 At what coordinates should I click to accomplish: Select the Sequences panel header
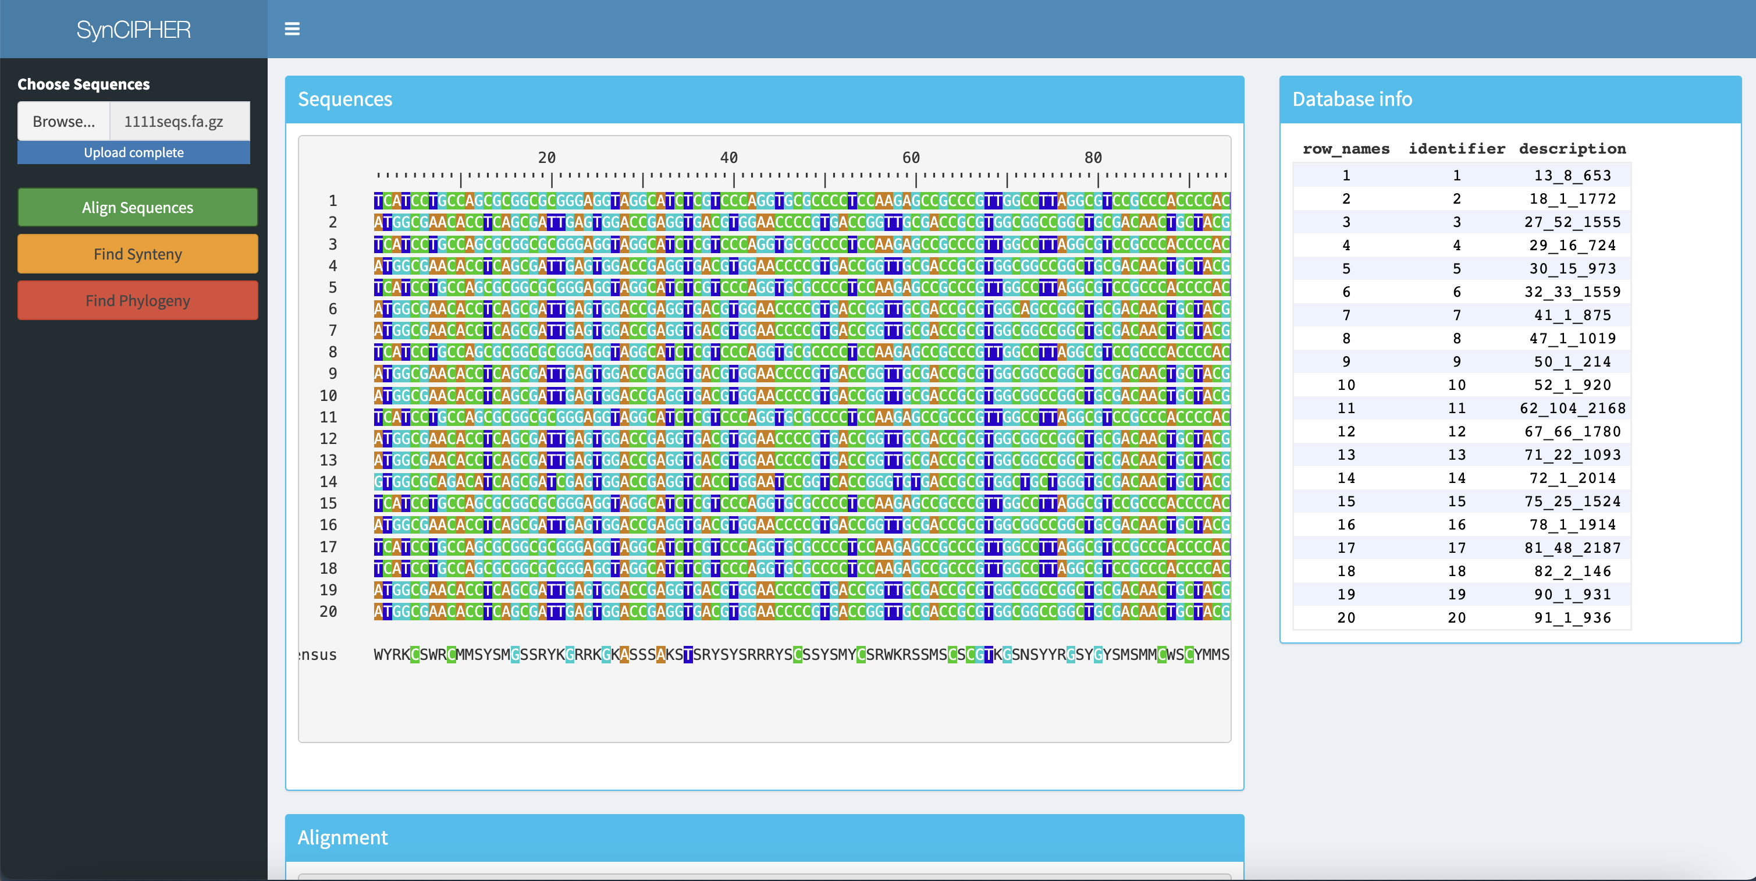tap(765, 100)
